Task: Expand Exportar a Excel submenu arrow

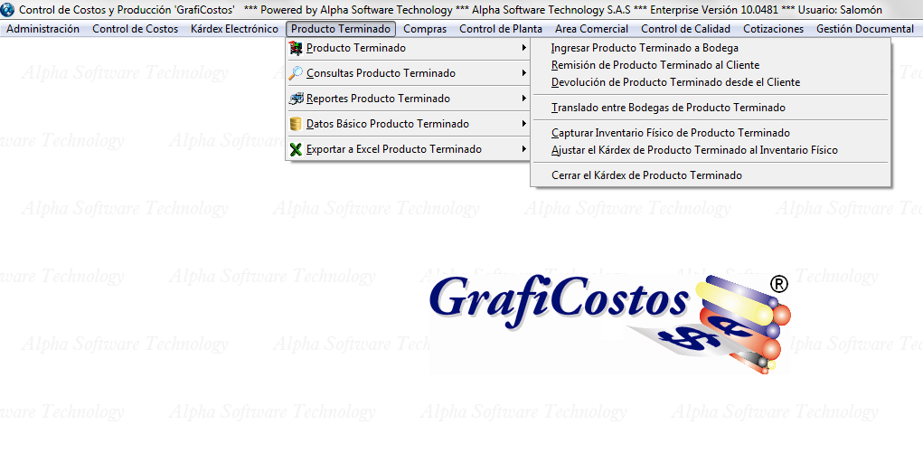Action: pyautogui.click(x=523, y=149)
